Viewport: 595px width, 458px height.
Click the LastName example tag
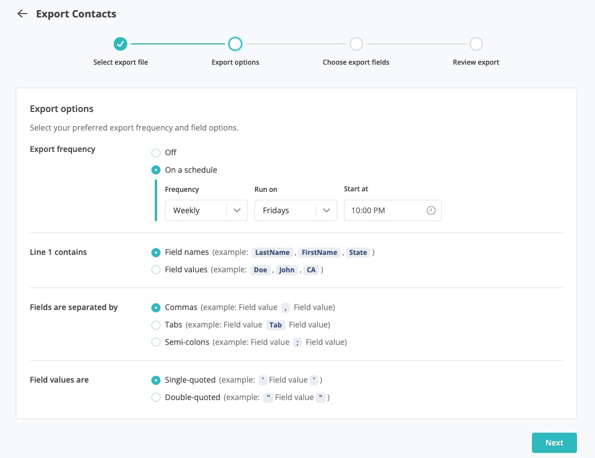click(272, 253)
